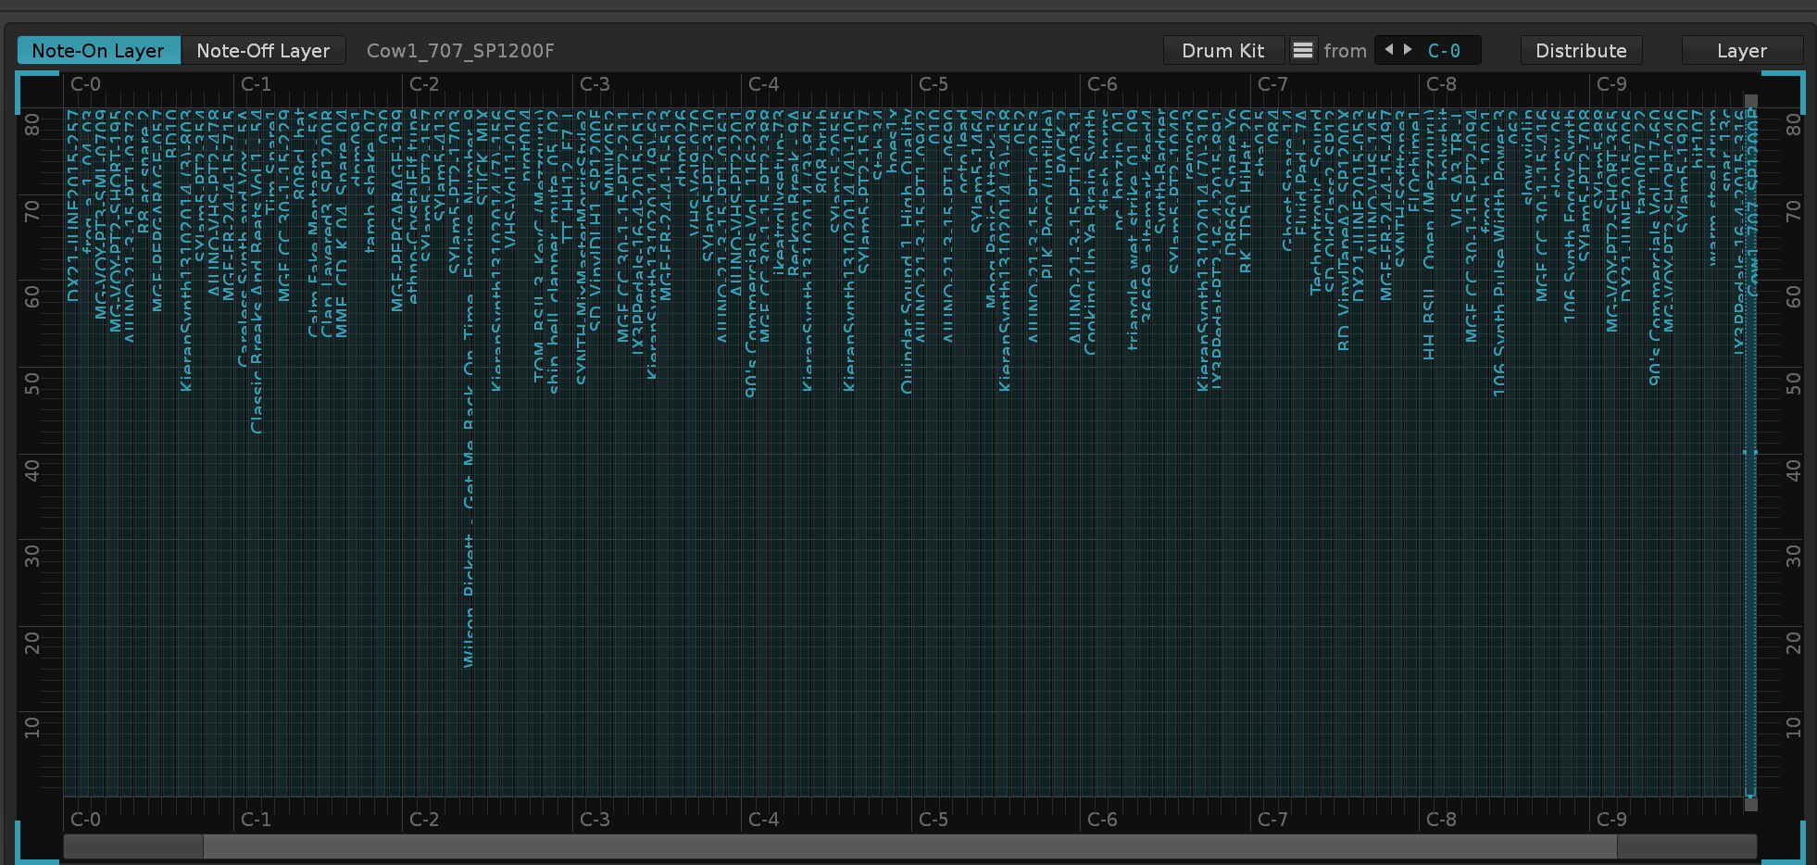This screenshot has height=865, width=1817.
Task: Click the C-5 marker on top ruler
Action: [934, 85]
